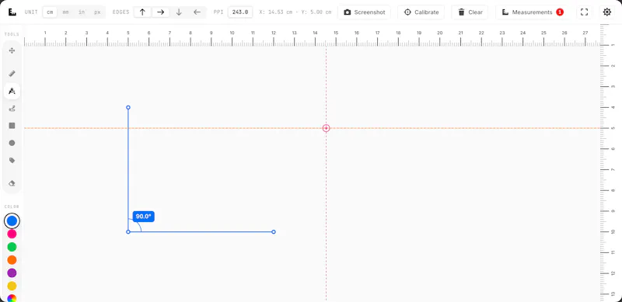Select the Angle protractor tool
The image size is (622, 302).
pyautogui.click(x=12, y=91)
